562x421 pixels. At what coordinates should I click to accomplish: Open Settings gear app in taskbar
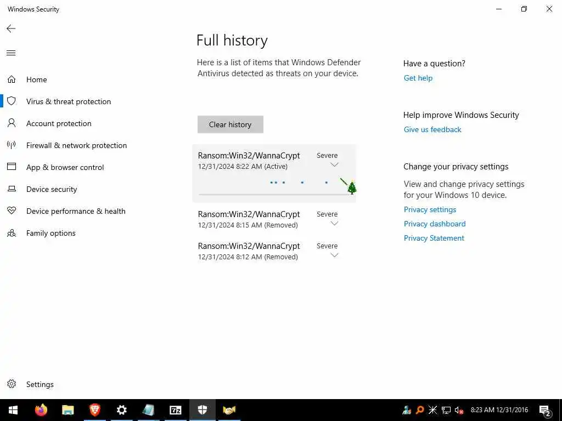coord(122,410)
